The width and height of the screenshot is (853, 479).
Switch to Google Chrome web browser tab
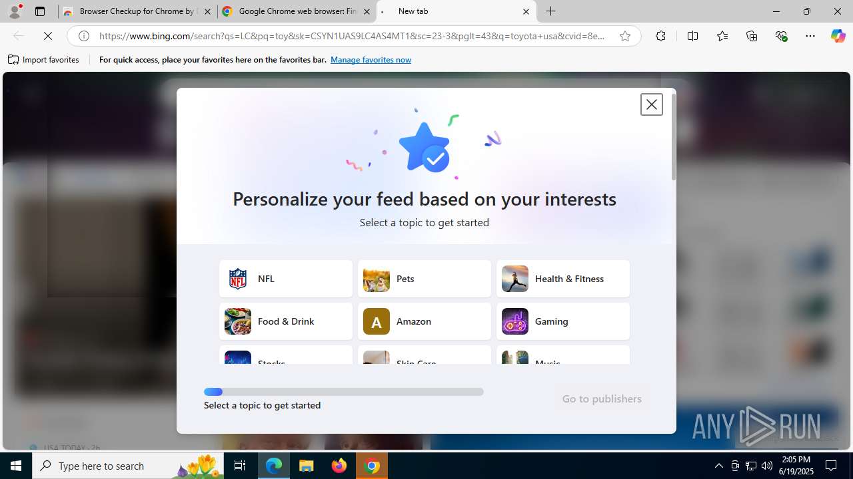coord(297,11)
